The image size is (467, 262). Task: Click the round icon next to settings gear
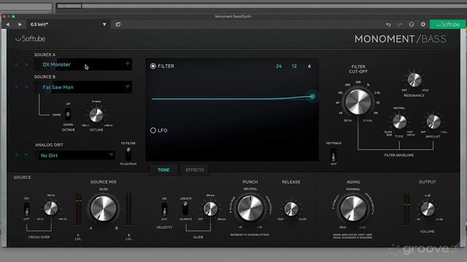pyautogui.click(x=412, y=24)
